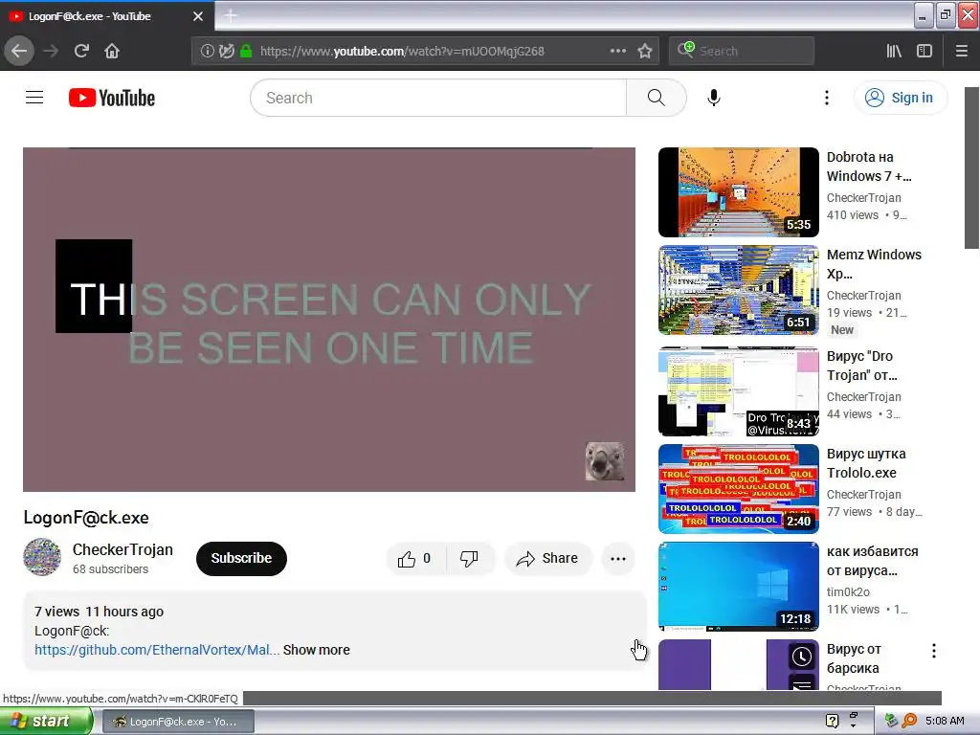Viewport: 980px width, 735px height.
Task: Open the Firefox hamburger menu
Action: pos(962,52)
